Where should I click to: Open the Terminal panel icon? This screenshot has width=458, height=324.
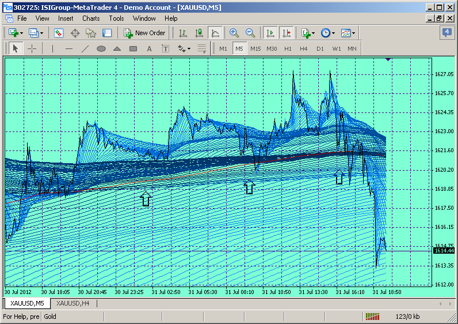tap(107, 33)
